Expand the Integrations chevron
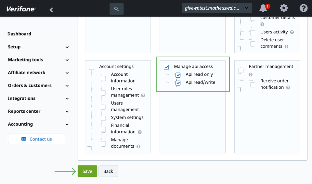 (x=67, y=99)
